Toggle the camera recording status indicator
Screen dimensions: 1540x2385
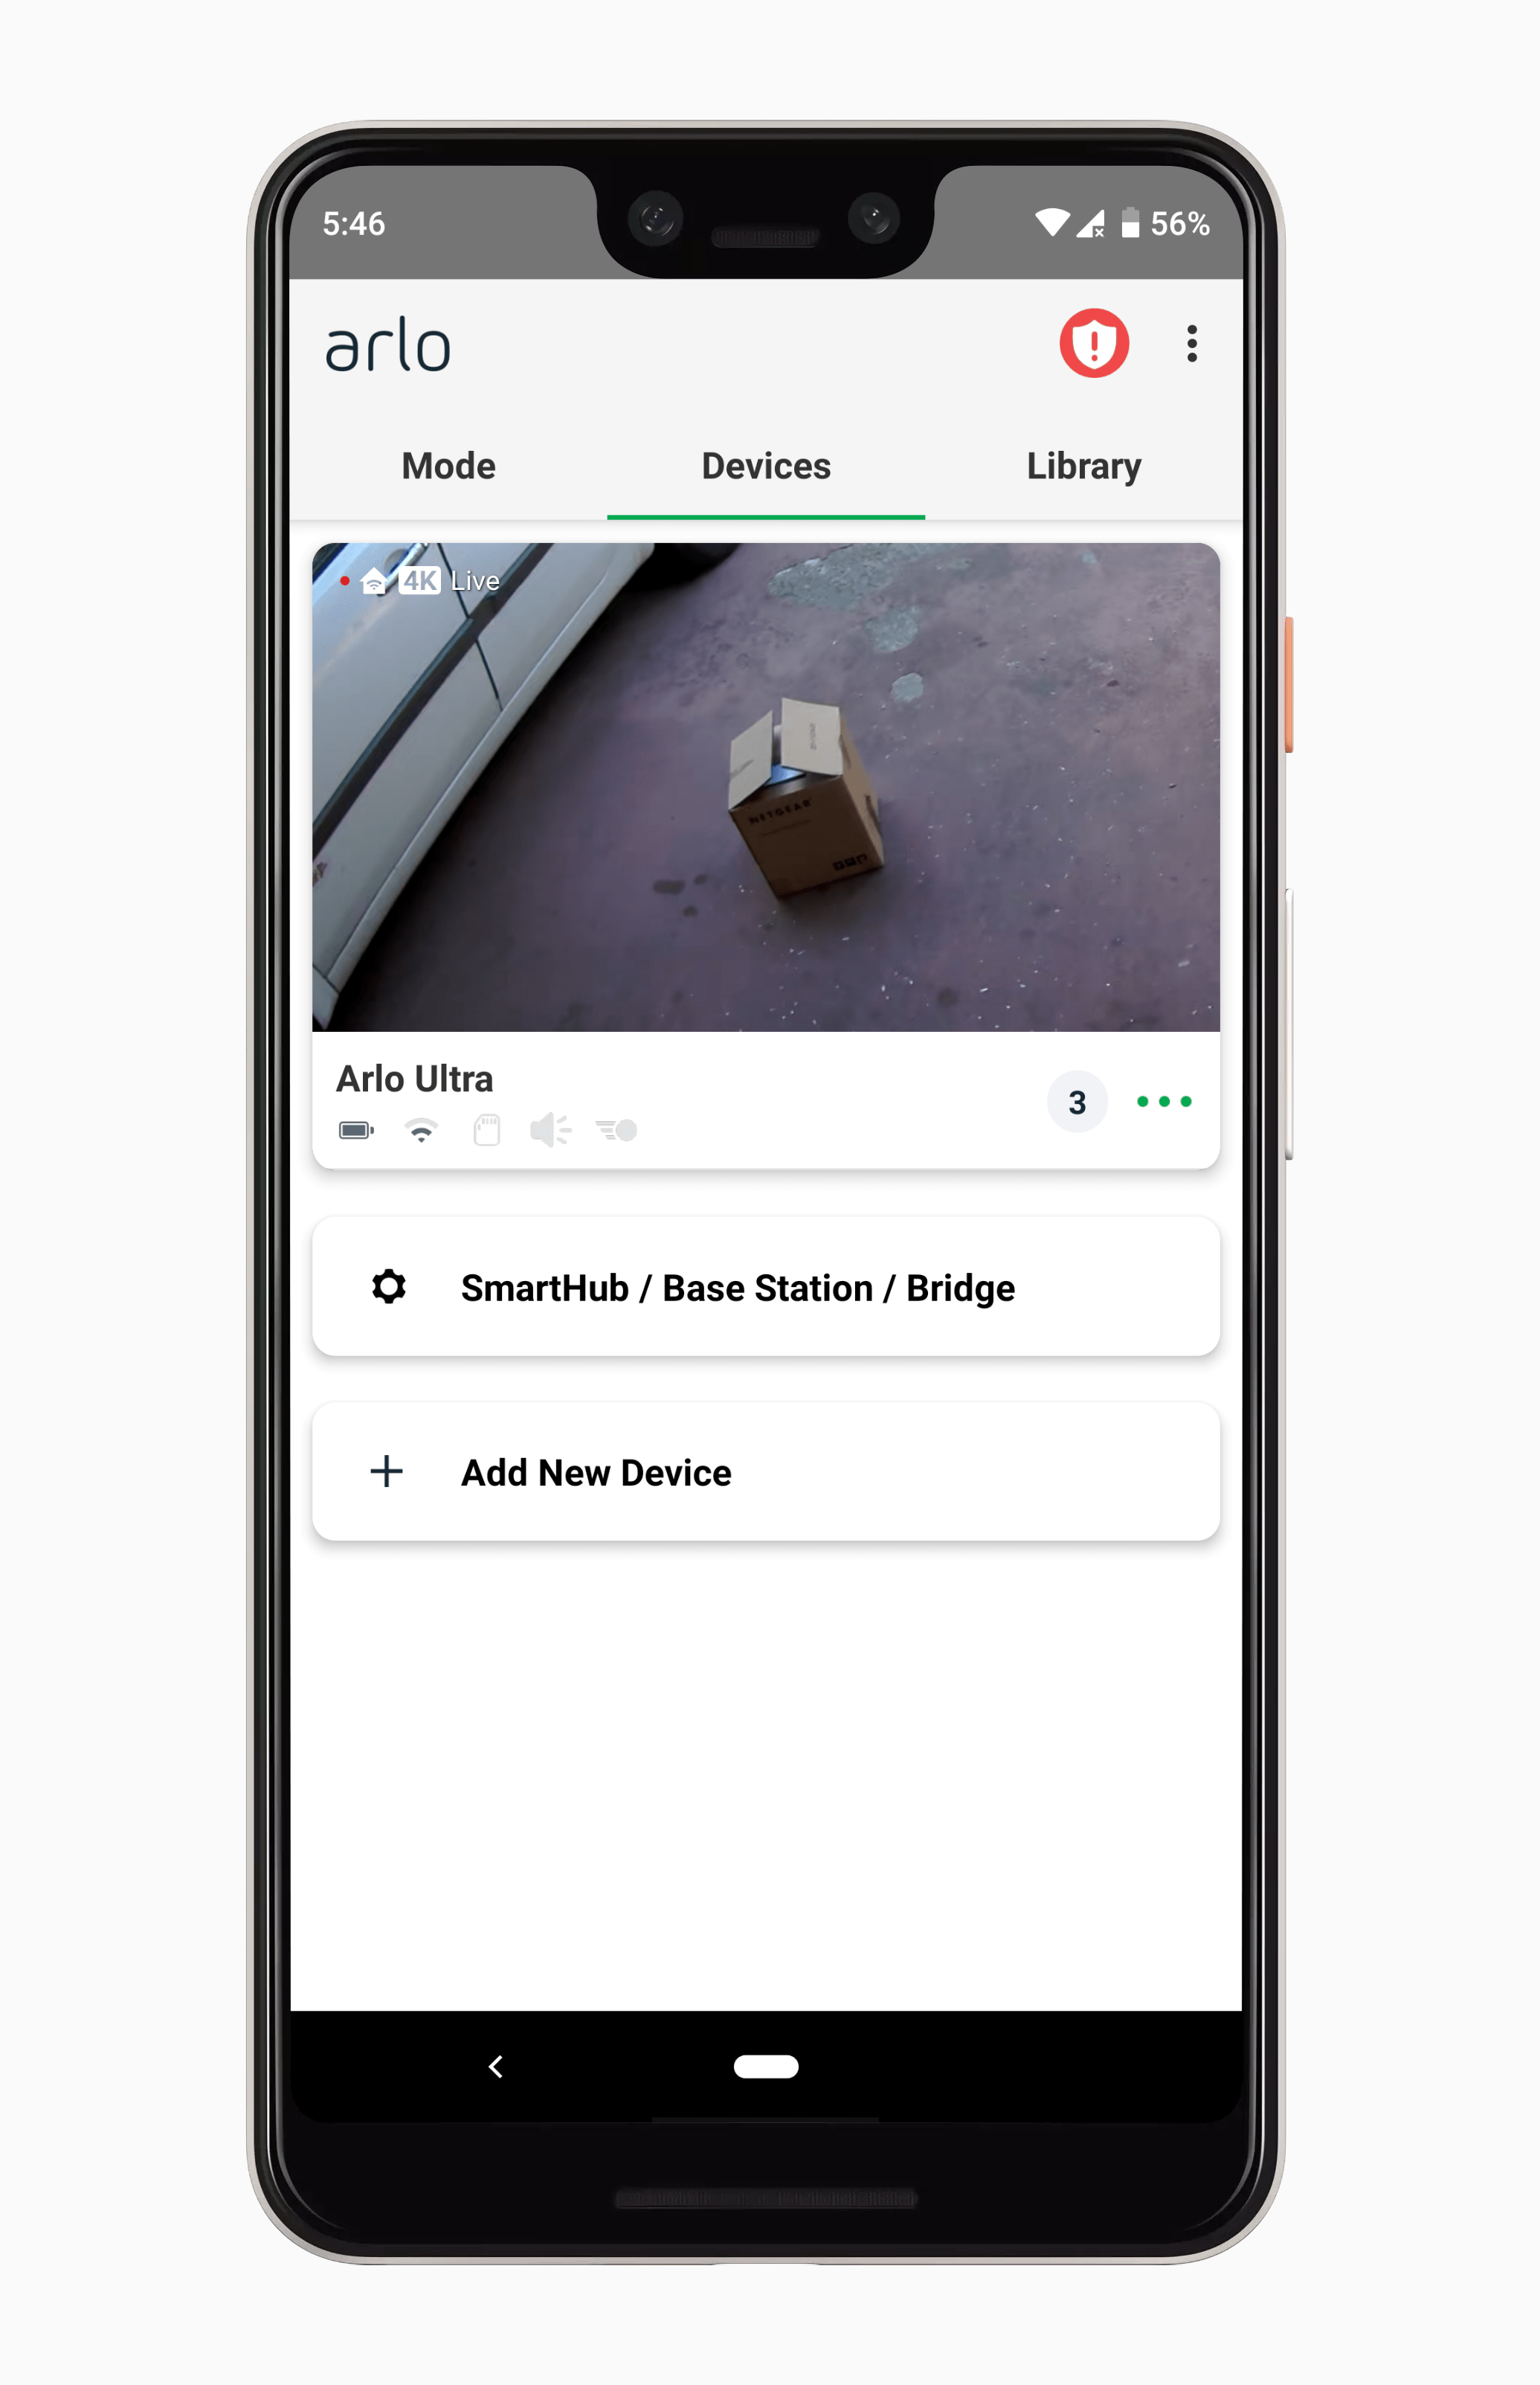(x=342, y=579)
